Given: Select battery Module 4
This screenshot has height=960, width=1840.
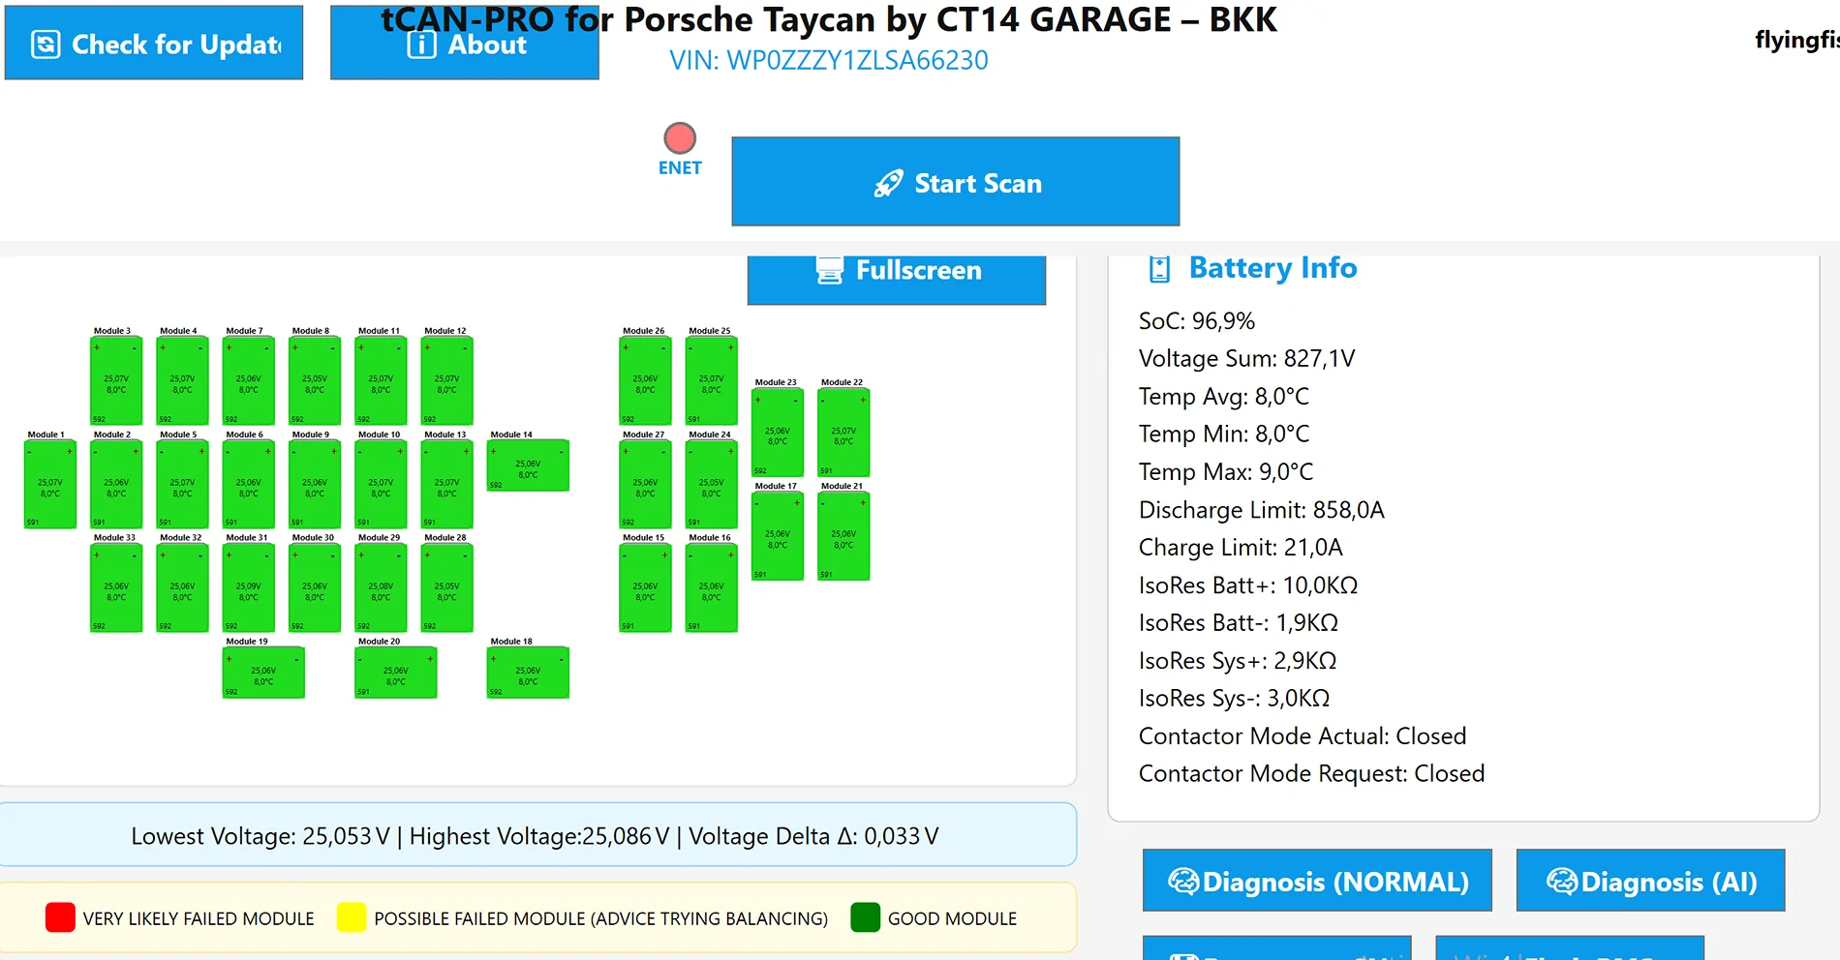Looking at the screenshot, I should tap(182, 380).
